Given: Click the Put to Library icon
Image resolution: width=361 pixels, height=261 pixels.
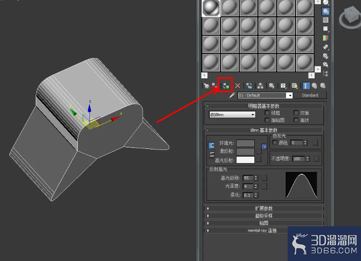Looking at the screenshot, I should (x=271, y=86).
